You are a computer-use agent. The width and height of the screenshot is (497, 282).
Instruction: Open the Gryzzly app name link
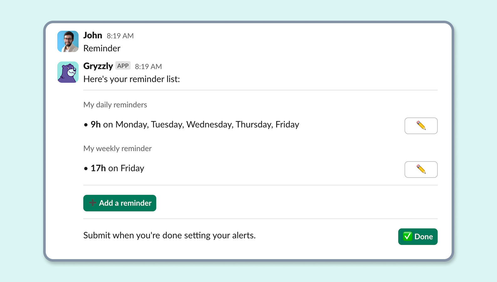[98, 66]
